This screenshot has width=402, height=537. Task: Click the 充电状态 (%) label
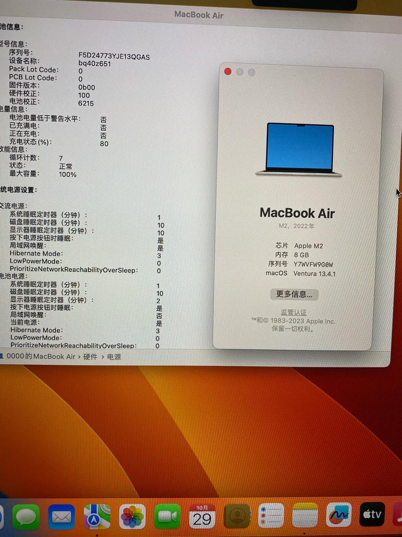point(30,142)
